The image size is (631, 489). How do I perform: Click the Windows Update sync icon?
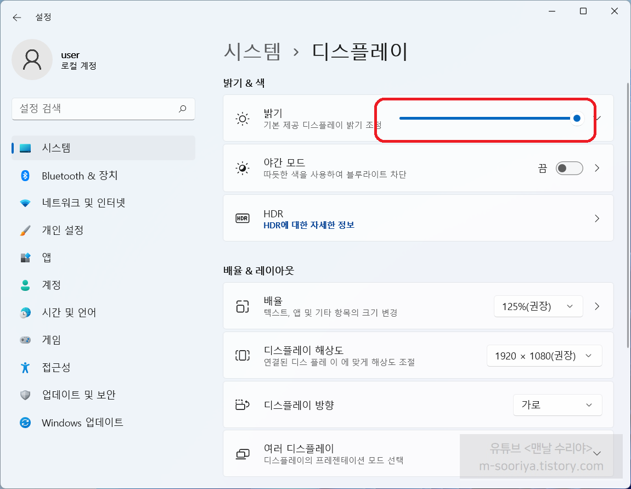click(x=25, y=422)
